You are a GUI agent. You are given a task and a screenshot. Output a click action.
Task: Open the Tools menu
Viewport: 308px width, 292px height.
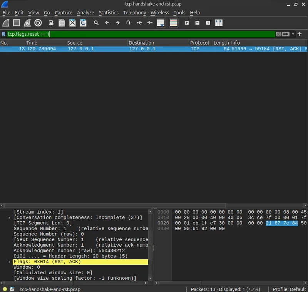(179, 13)
